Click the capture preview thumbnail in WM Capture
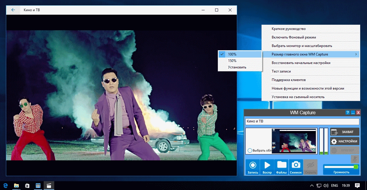This screenshot has height=190, width=367. 294,141
